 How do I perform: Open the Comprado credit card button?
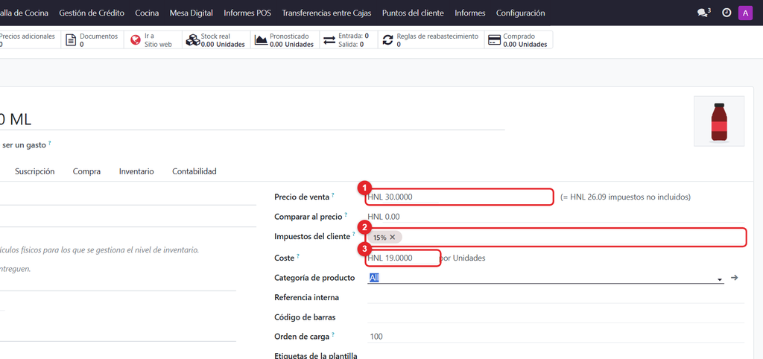tap(519, 40)
